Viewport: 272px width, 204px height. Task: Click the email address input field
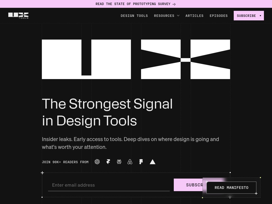(109, 185)
